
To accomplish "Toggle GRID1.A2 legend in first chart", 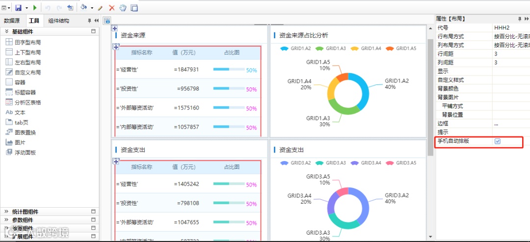I will point(295,48).
